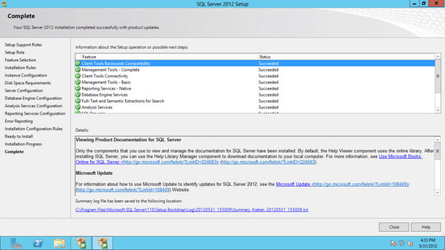Click the taskbar clock showing 4:33 PM
The image size is (445, 250).
point(428,243)
